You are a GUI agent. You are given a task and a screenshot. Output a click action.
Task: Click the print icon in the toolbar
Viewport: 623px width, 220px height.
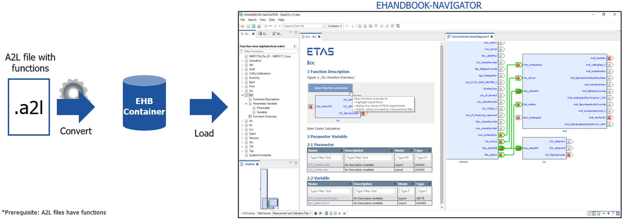pyautogui.click(x=259, y=26)
